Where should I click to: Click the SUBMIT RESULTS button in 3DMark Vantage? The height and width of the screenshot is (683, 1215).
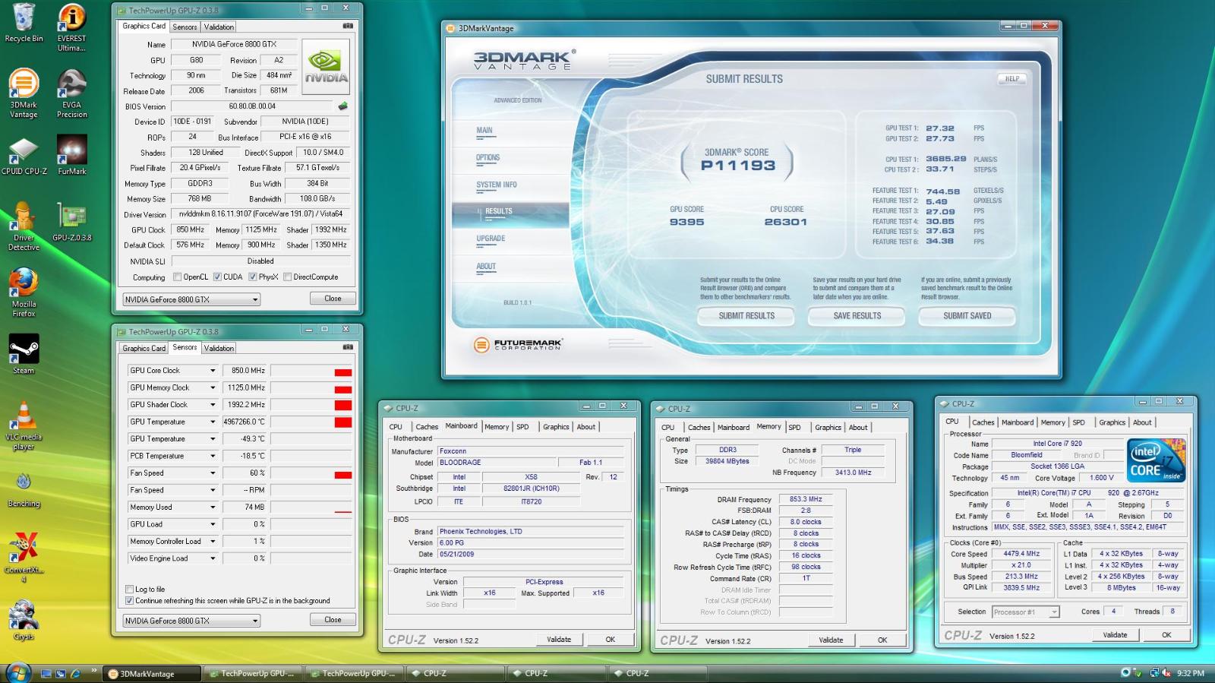746,316
